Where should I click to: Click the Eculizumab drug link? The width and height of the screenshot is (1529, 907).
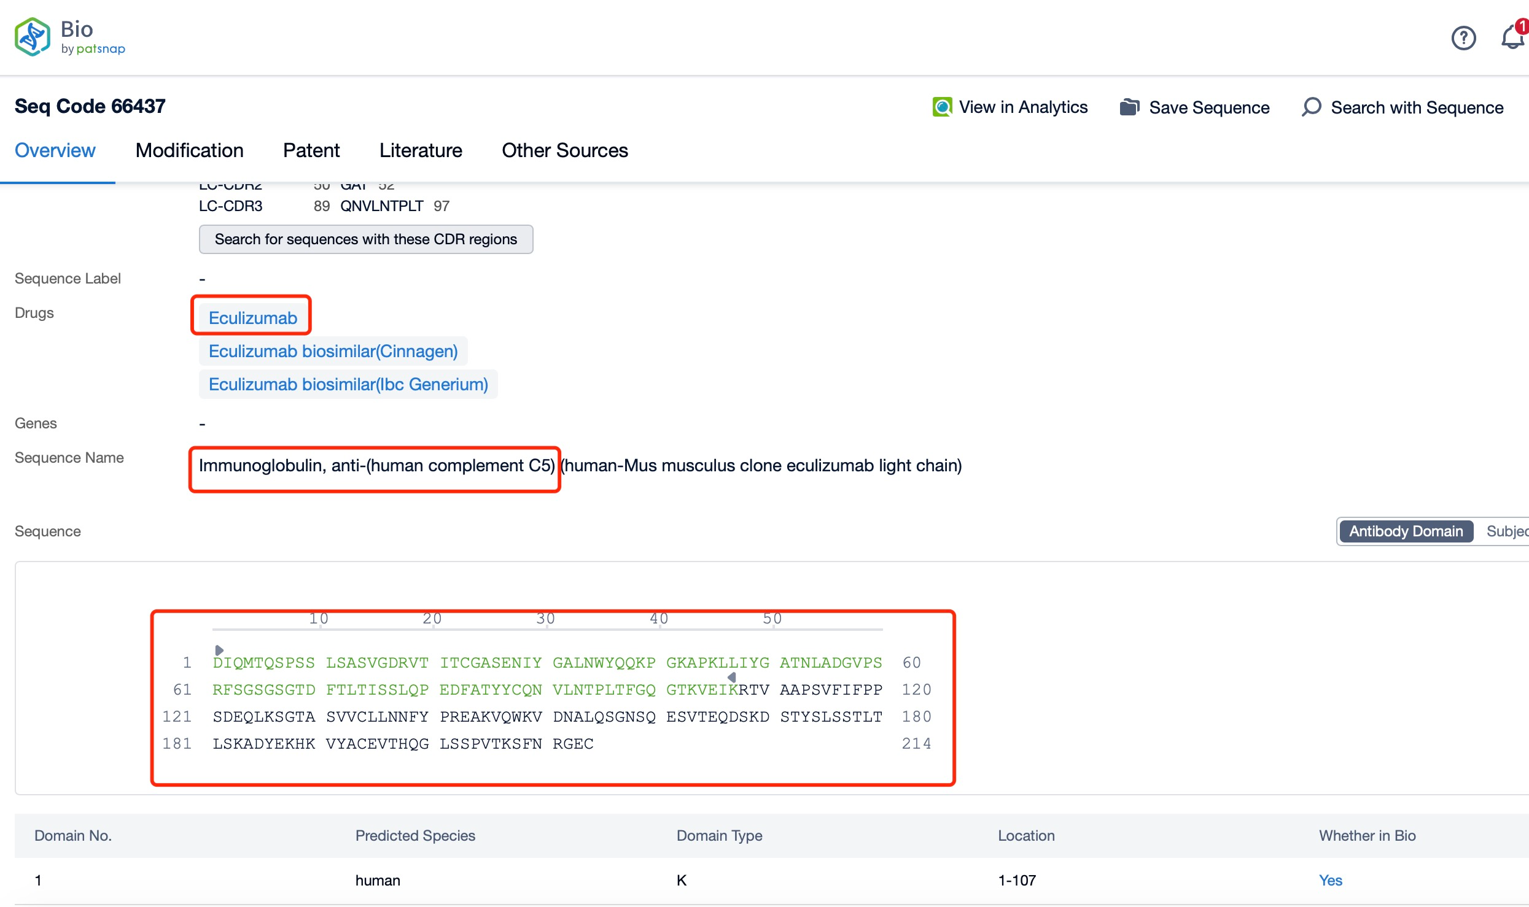[253, 317]
